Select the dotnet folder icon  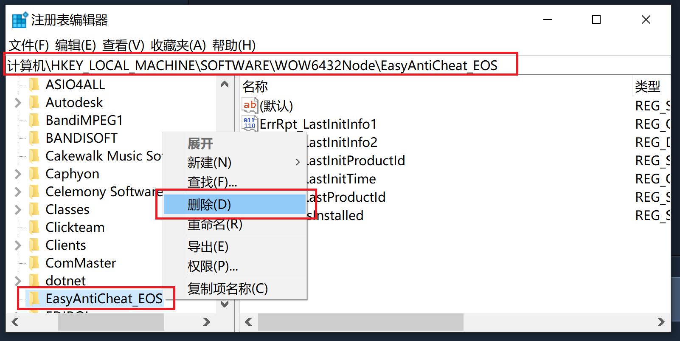click(x=34, y=281)
